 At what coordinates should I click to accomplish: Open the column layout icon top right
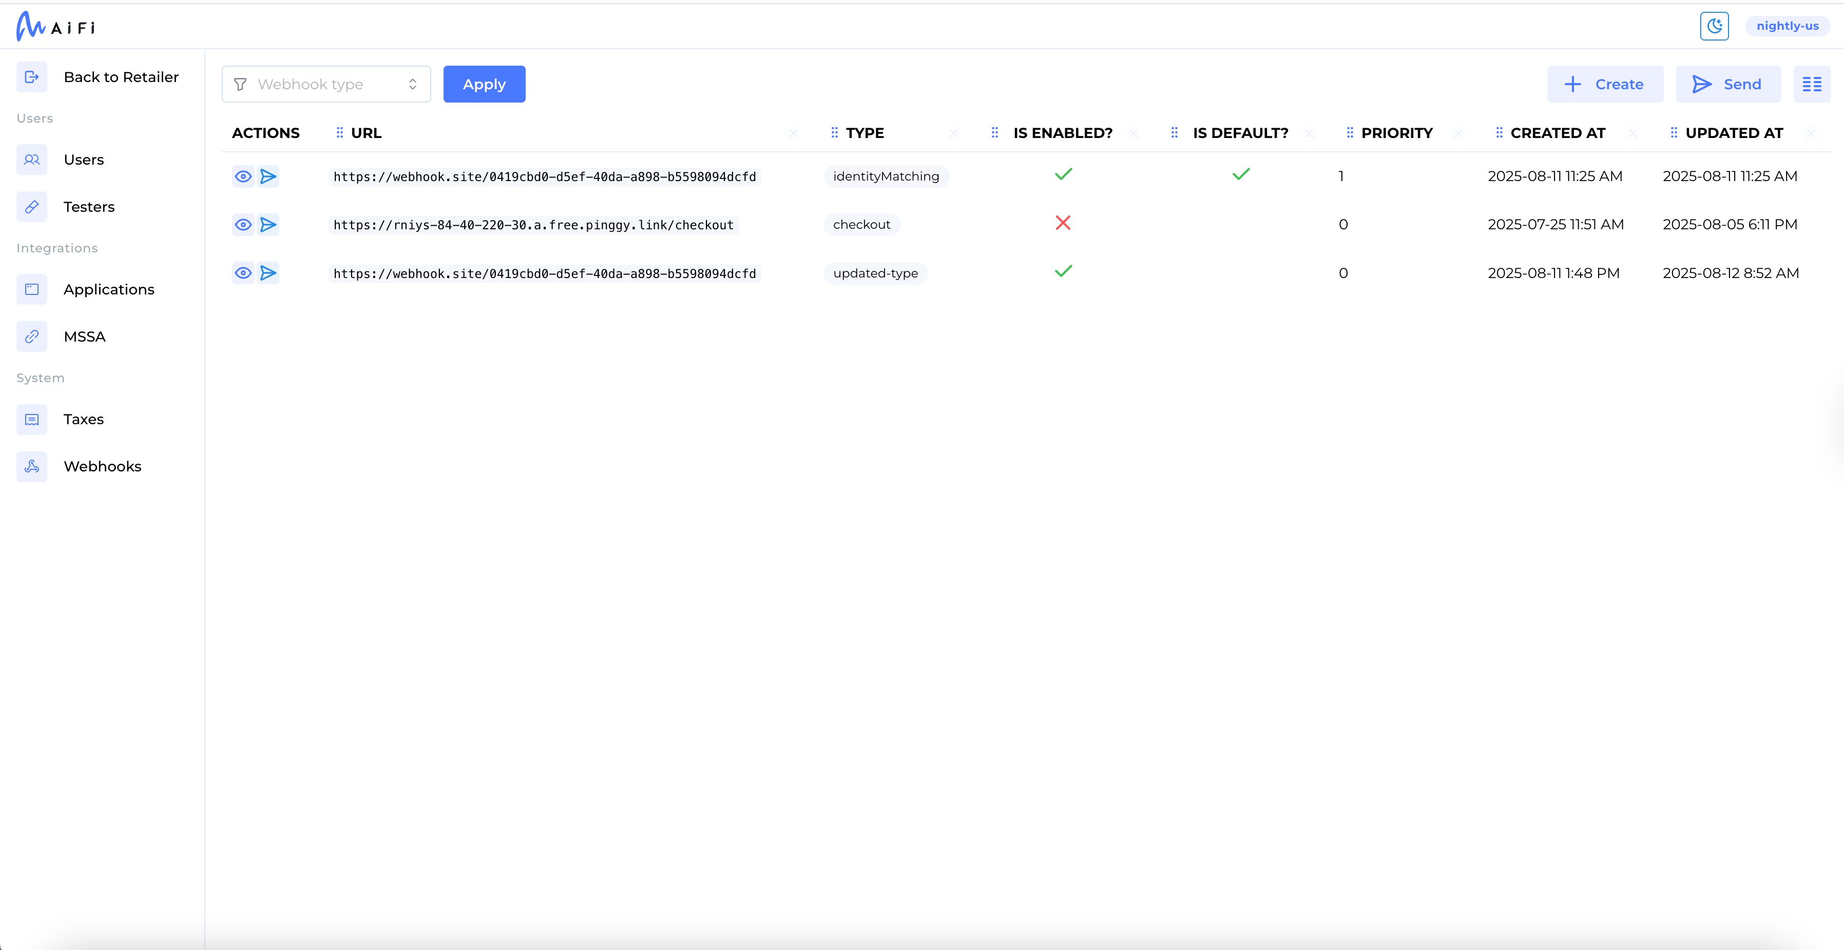1813,84
